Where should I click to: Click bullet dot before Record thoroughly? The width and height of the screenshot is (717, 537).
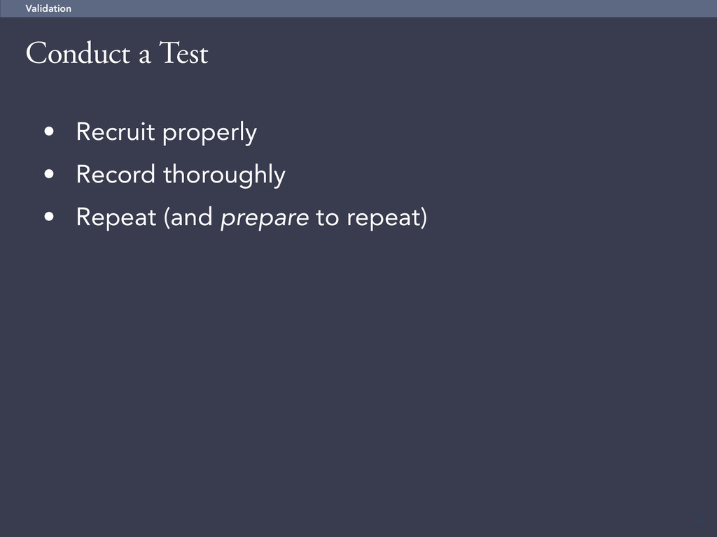[x=49, y=174]
